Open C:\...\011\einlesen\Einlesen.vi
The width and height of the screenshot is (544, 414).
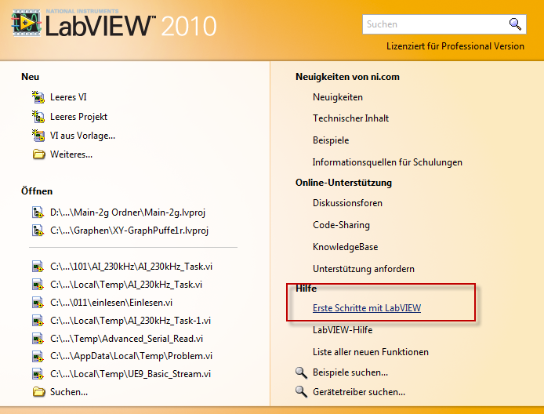coord(111,303)
